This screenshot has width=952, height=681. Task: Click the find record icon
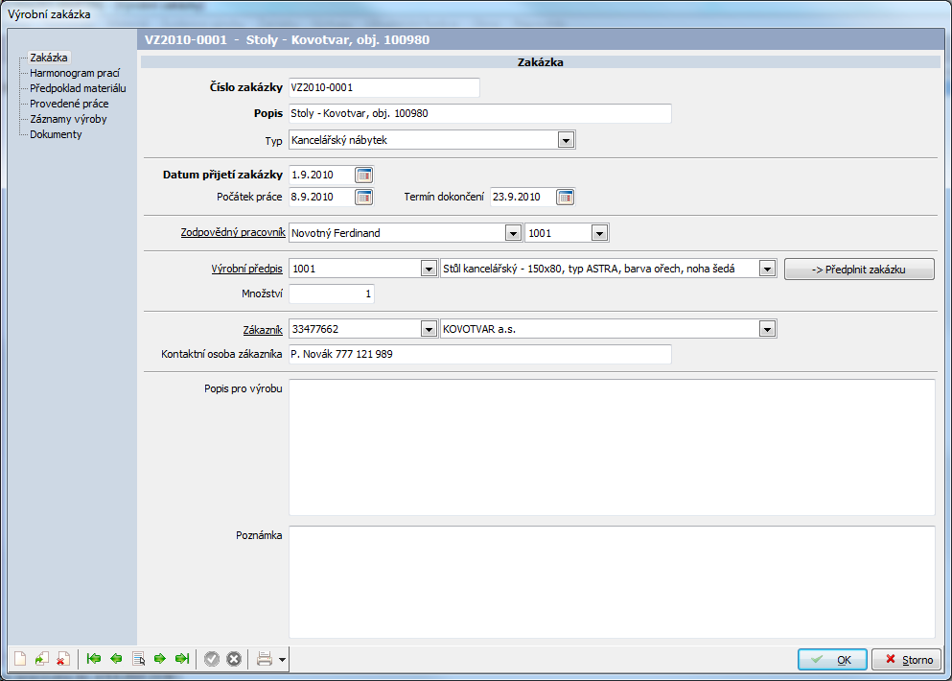coord(138,659)
